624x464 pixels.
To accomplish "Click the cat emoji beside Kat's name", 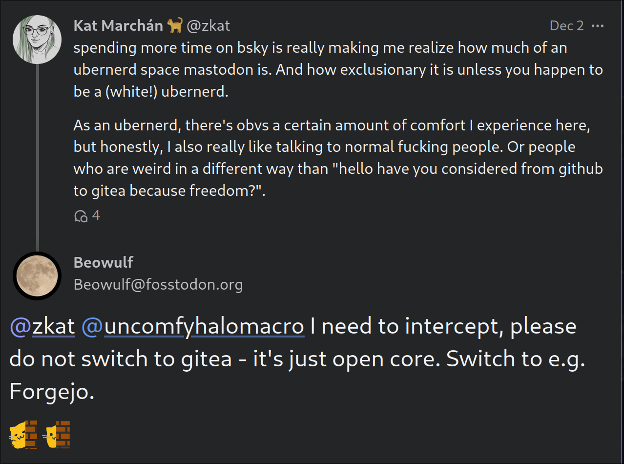I will 175,25.
